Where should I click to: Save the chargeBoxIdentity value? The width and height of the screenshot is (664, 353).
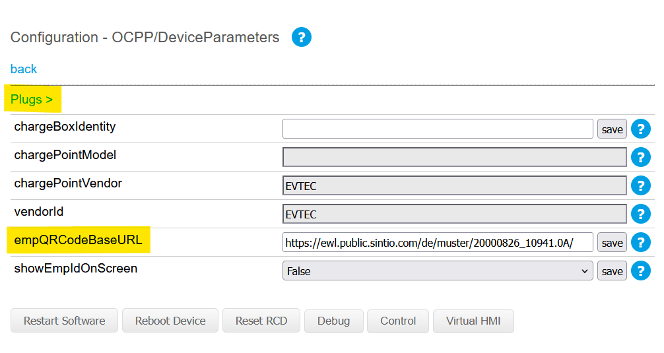click(612, 129)
